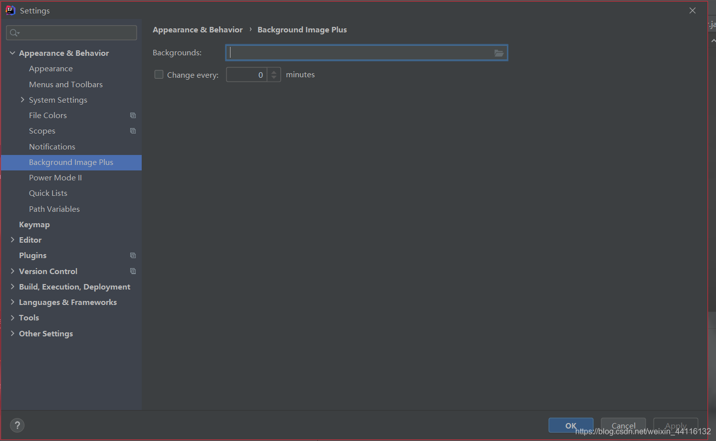716x441 pixels.
Task: Select Appearance settings page
Action: (x=51, y=69)
